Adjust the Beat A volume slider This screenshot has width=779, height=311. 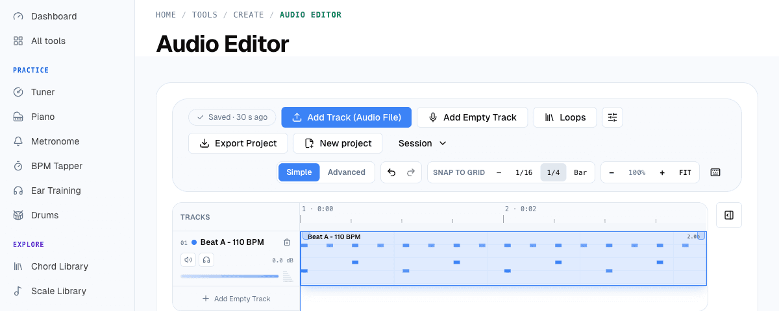tap(230, 276)
